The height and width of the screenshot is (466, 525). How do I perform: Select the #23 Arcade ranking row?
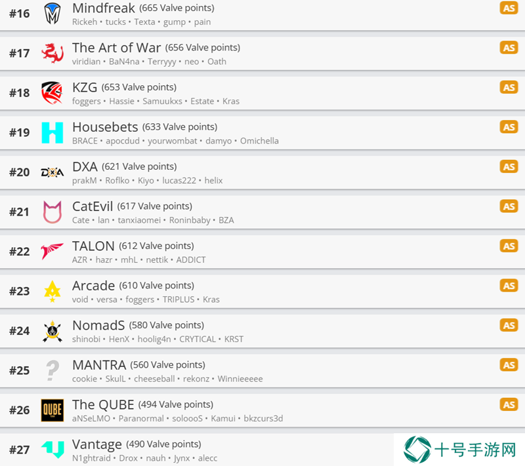click(262, 291)
